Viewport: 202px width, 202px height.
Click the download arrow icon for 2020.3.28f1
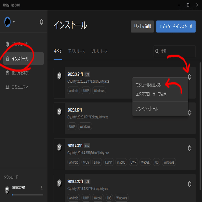tap(42, 187)
